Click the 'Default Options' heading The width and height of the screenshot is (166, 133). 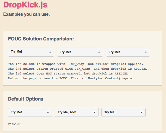point(26,99)
